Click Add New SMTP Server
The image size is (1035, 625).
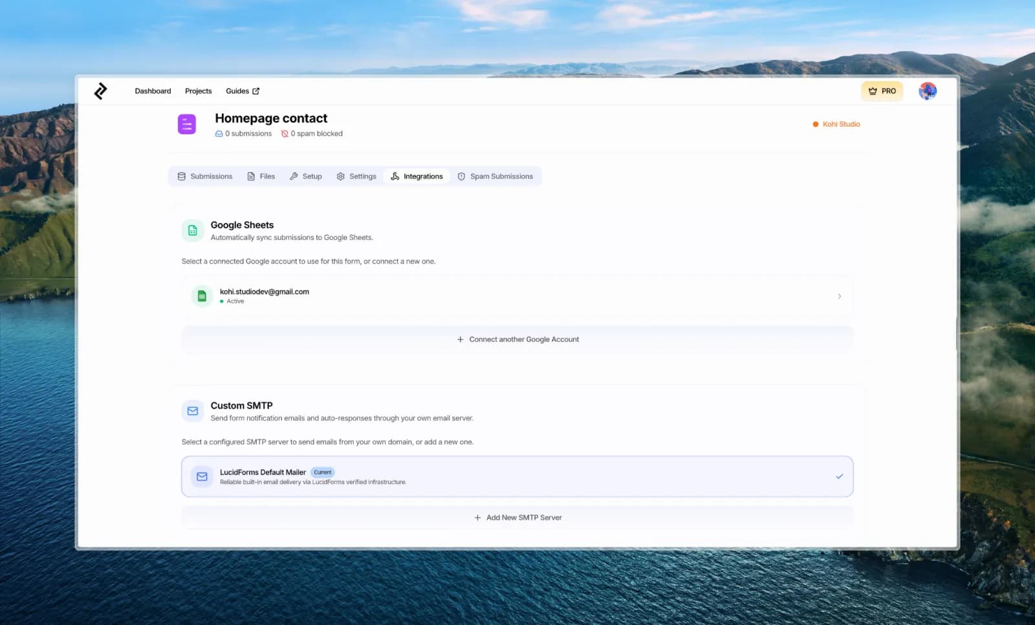point(517,518)
